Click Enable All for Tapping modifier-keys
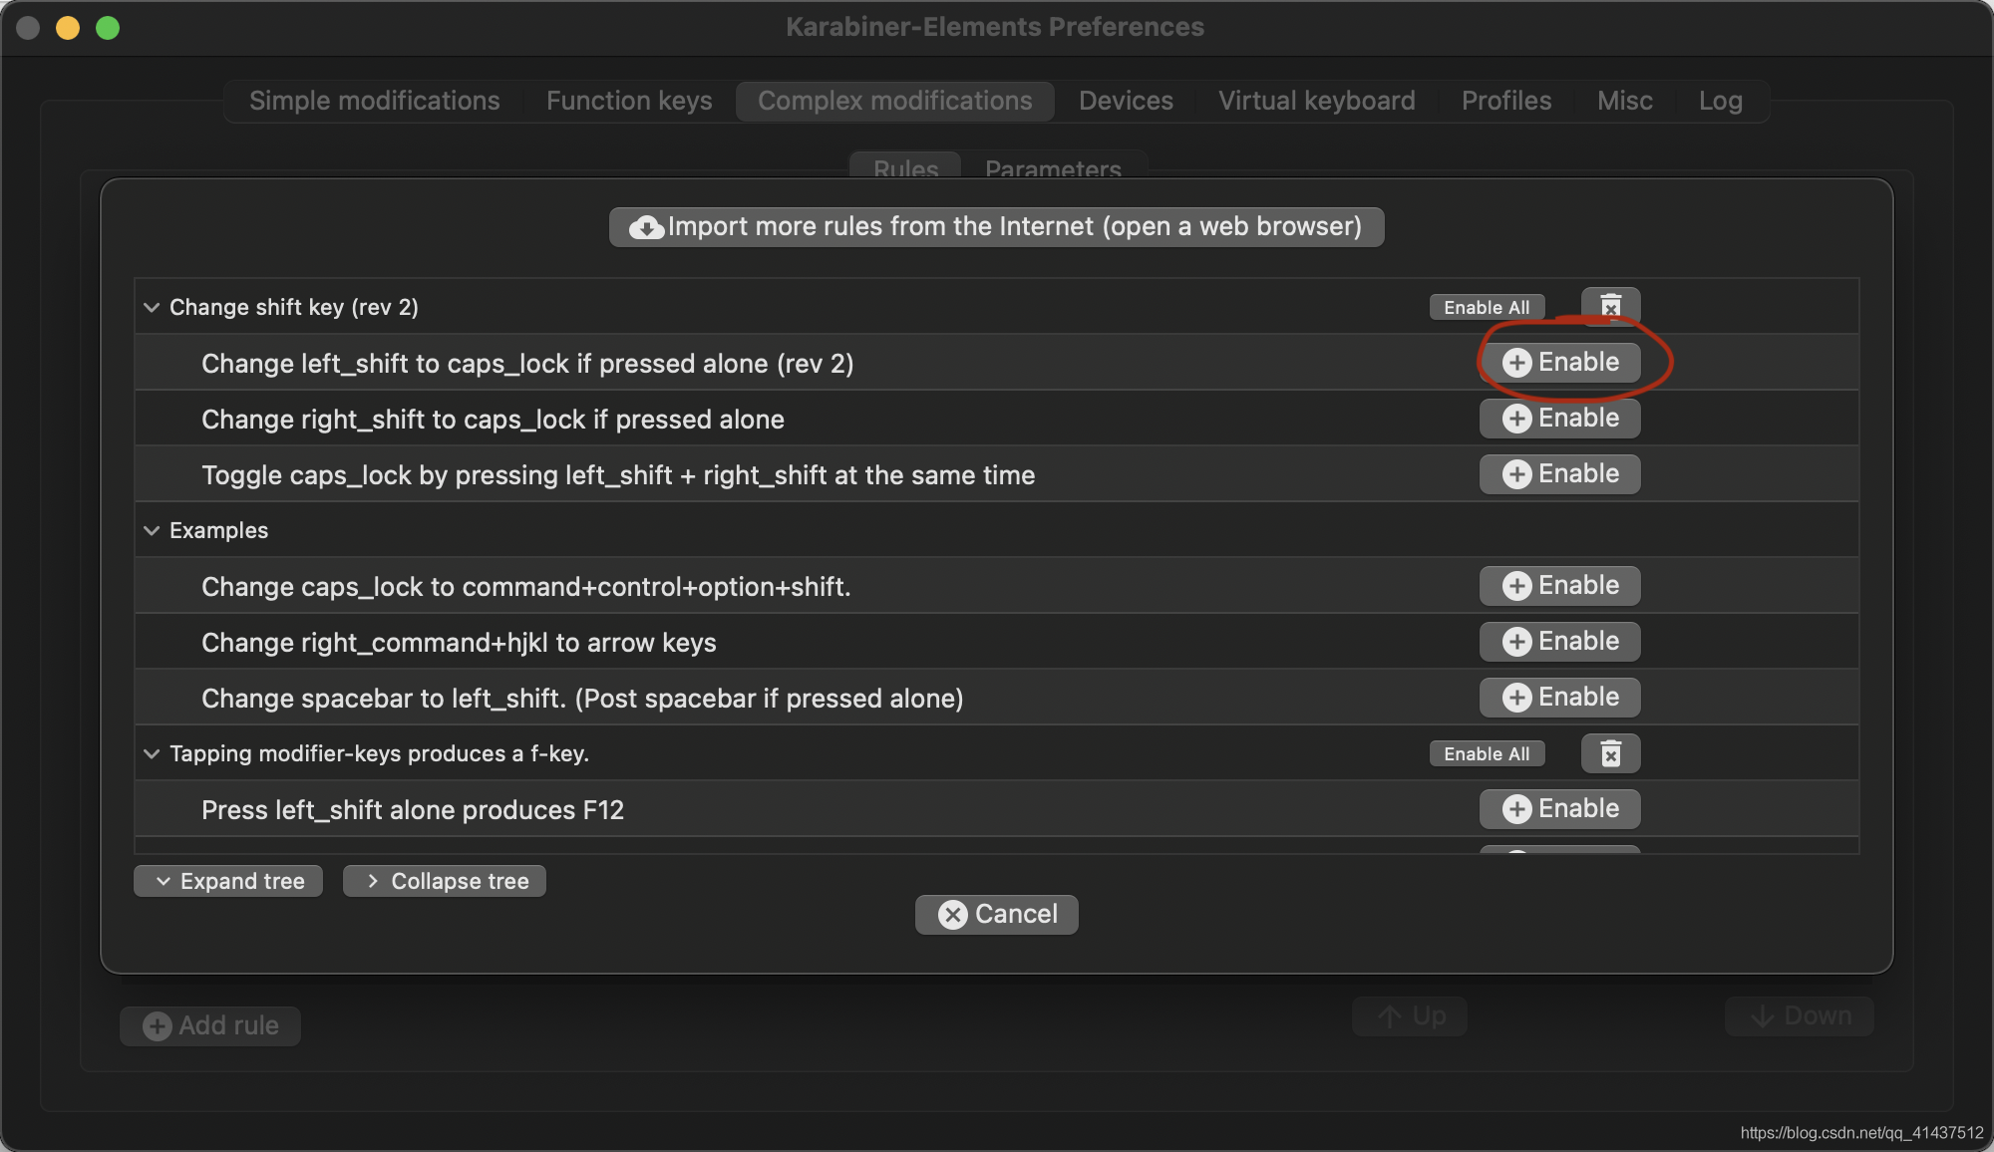 (x=1487, y=753)
